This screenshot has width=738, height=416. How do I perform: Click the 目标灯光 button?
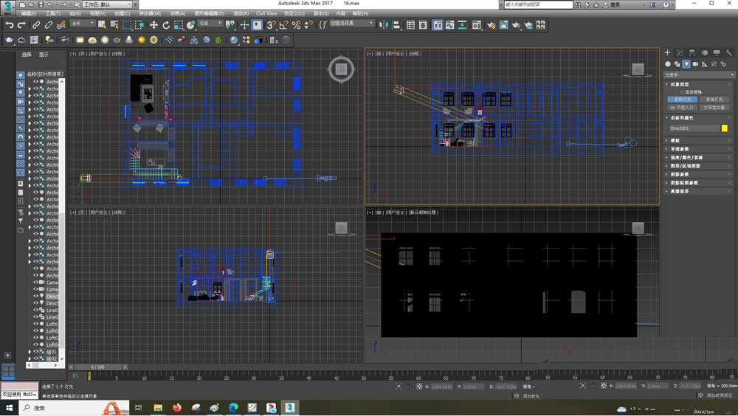681,99
